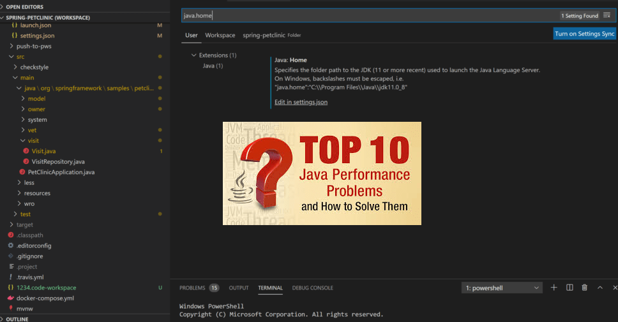Image resolution: width=618 pixels, height=322 pixels.
Task: Switch to Workspace settings tab
Action: pos(220,35)
